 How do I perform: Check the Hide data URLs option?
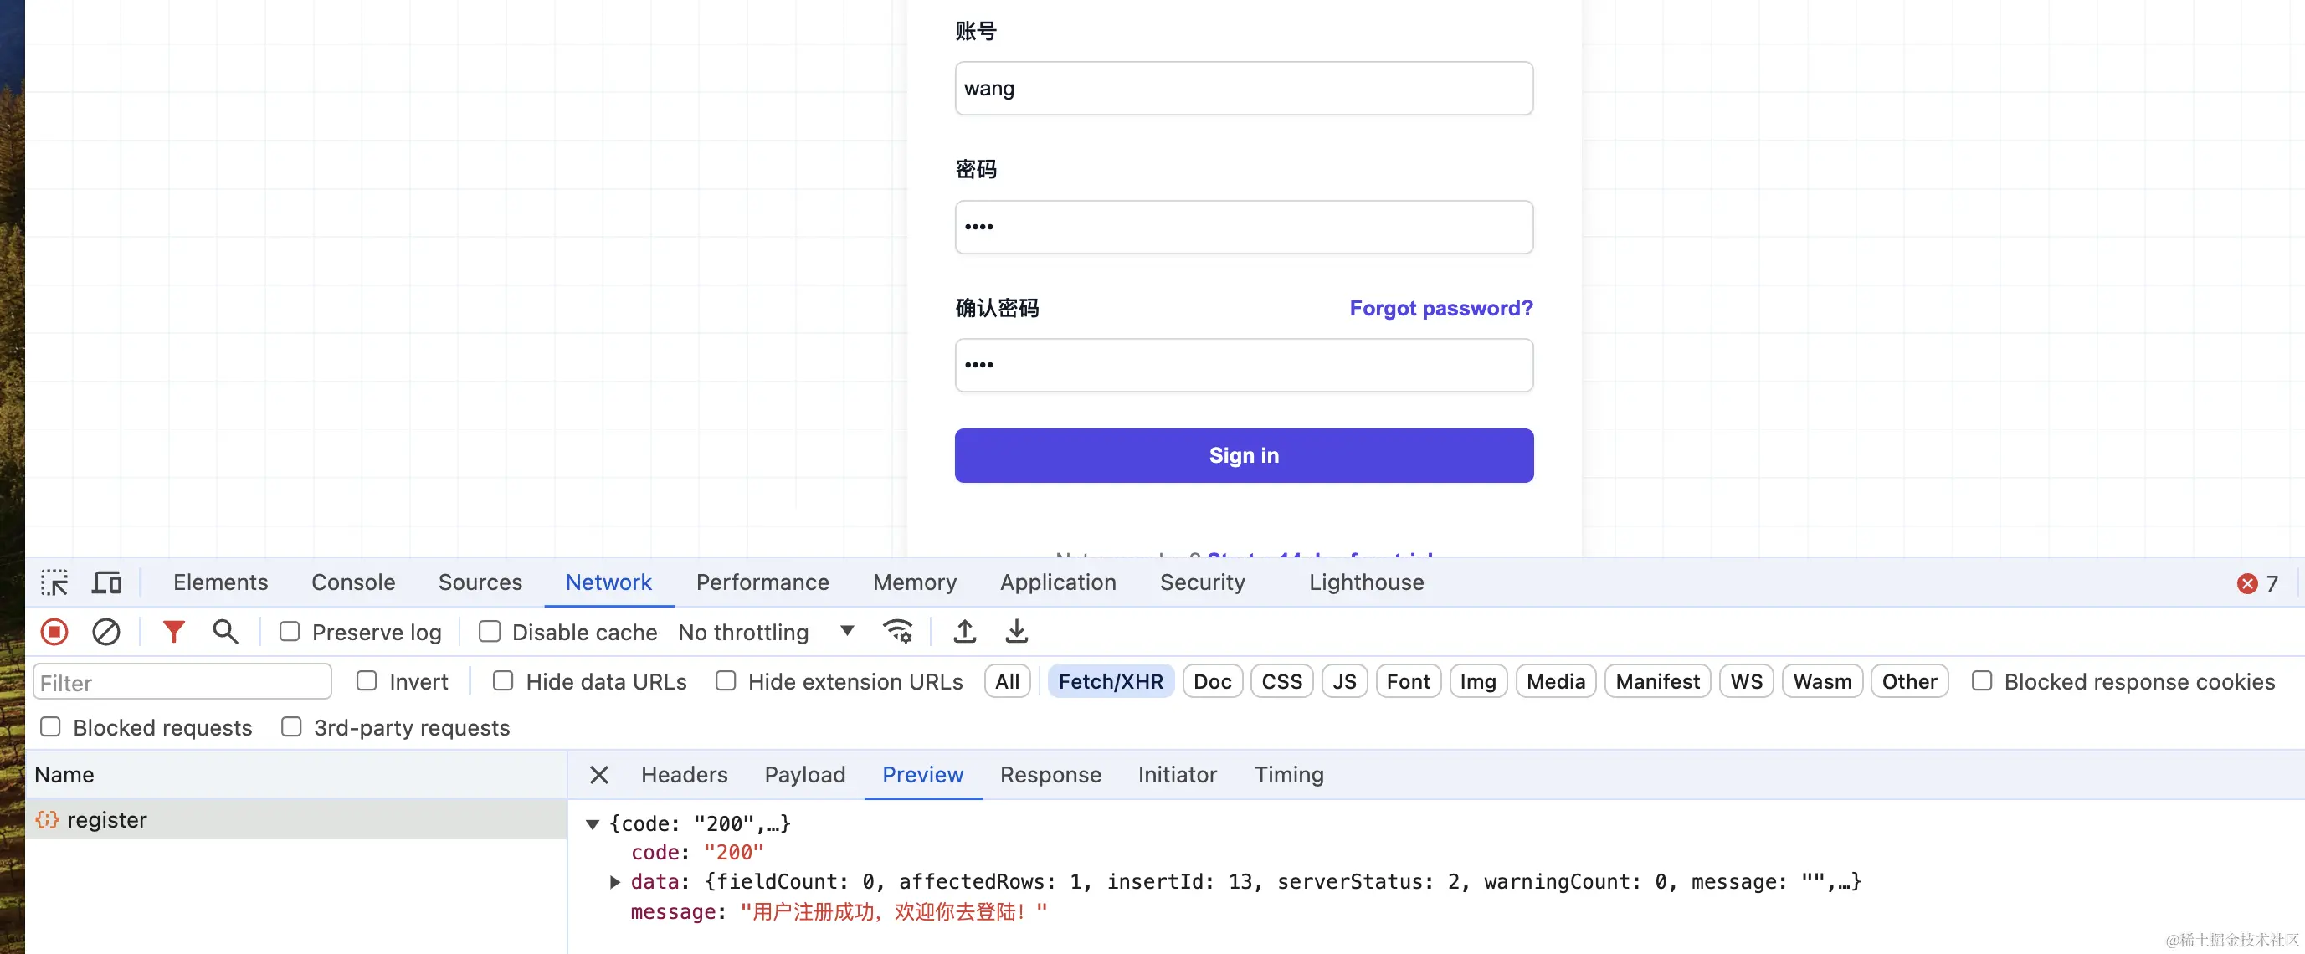[x=504, y=682]
